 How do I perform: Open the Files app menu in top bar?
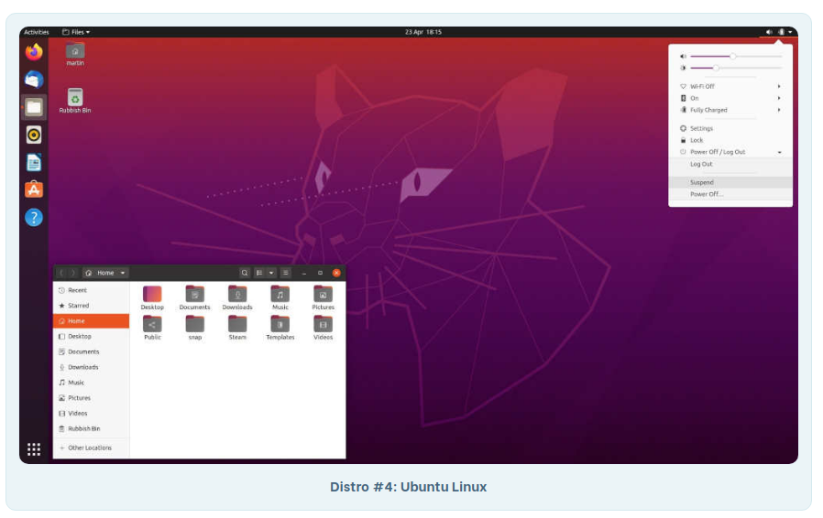coord(76,32)
